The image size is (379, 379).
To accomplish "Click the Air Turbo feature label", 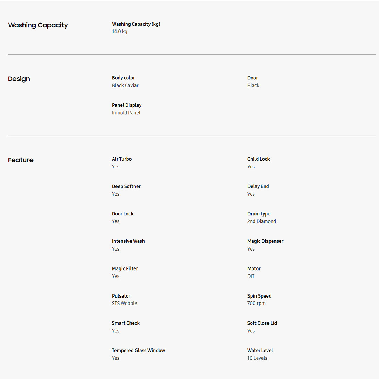I will pyautogui.click(x=122, y=159).
